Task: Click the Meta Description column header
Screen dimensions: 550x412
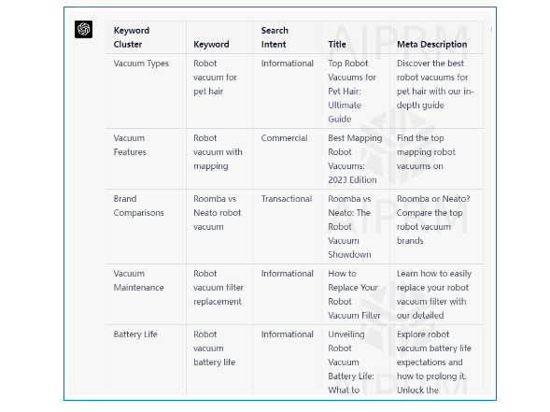Action: coord(431,44)
